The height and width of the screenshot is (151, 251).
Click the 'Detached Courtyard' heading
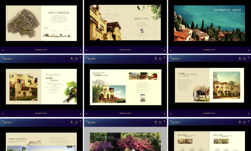pos(52,74)
